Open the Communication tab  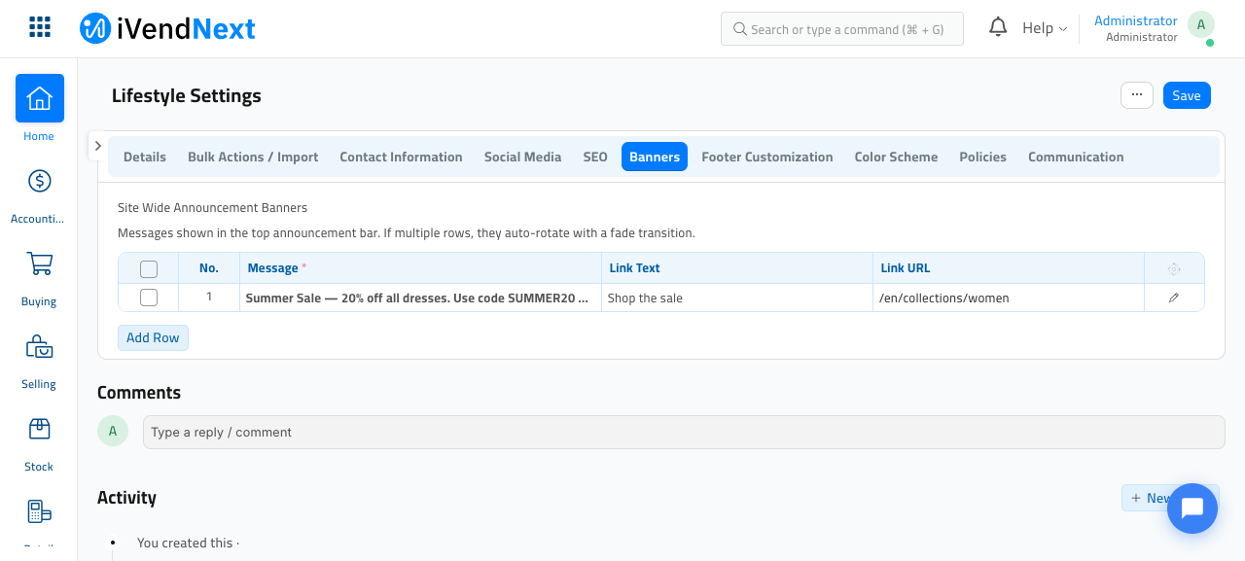pyautogui.click(x=1076, y=157)
